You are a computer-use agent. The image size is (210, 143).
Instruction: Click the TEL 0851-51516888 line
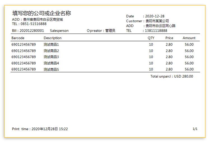pos(29,24)
